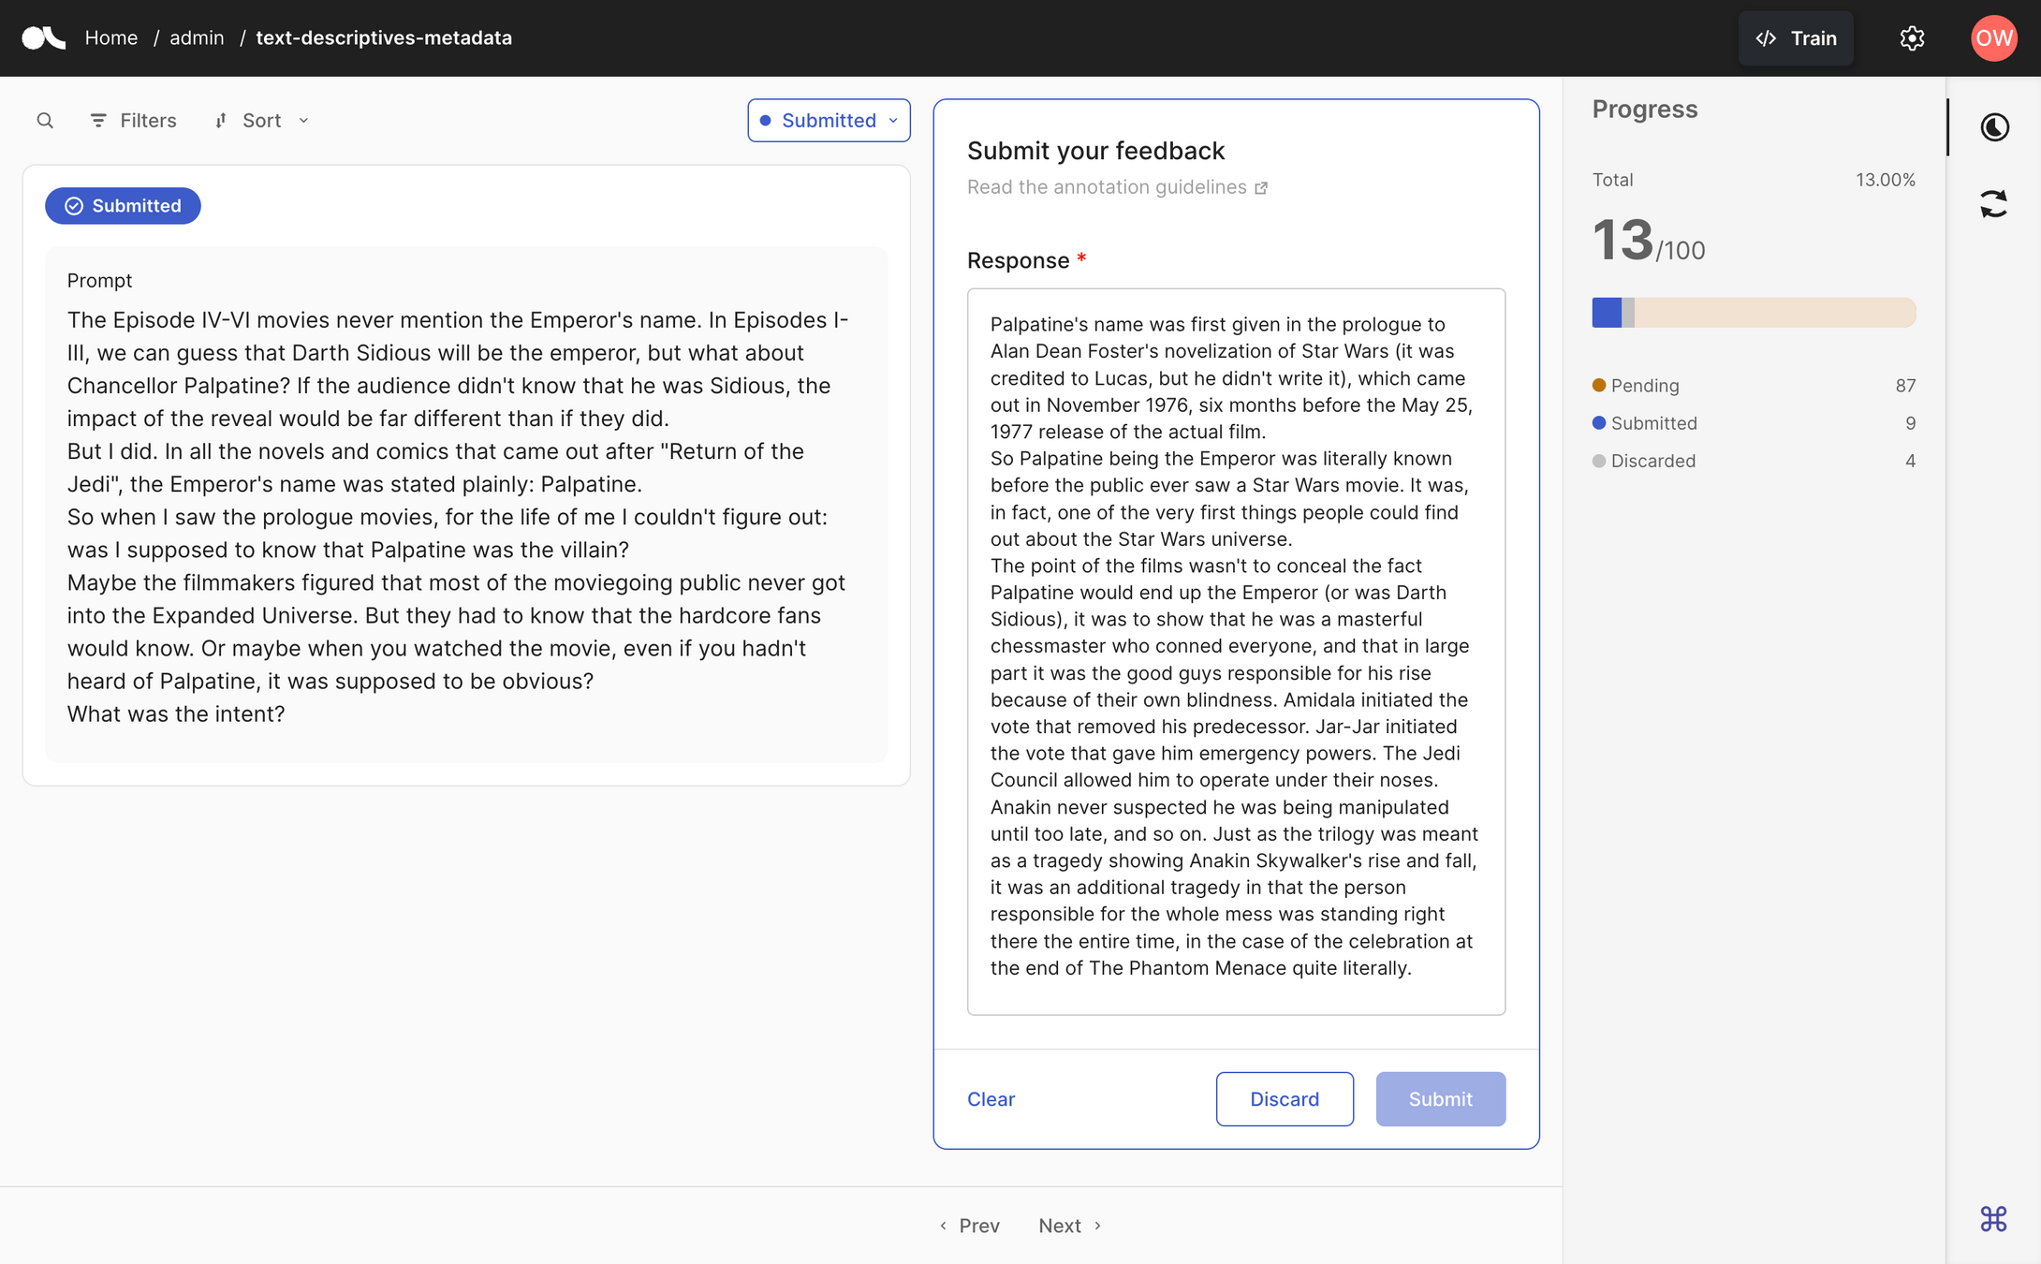Click the Clear link
2041x1264 pixels.
click(991, 1099)
